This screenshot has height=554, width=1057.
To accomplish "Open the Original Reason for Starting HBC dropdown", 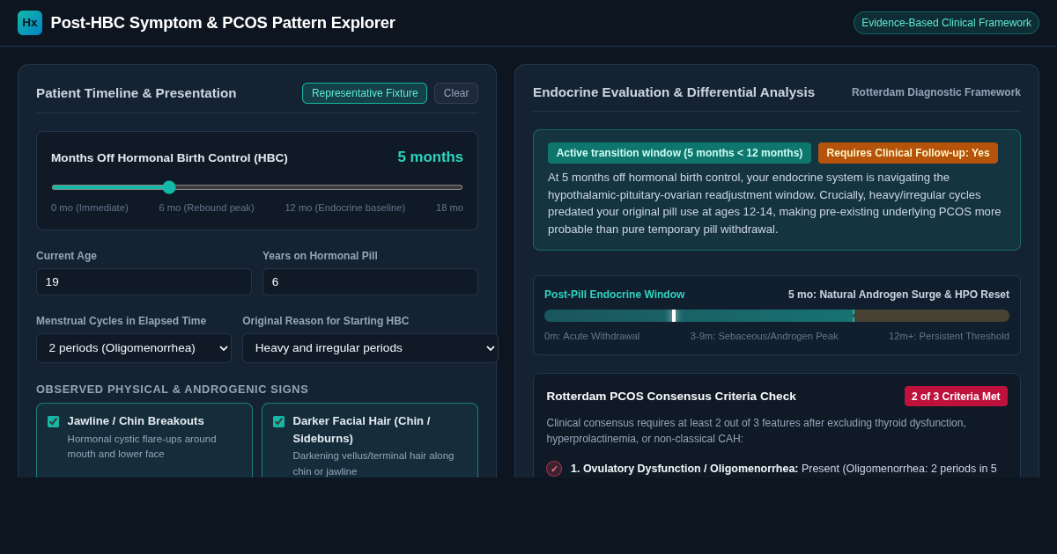I will point(370,348).
